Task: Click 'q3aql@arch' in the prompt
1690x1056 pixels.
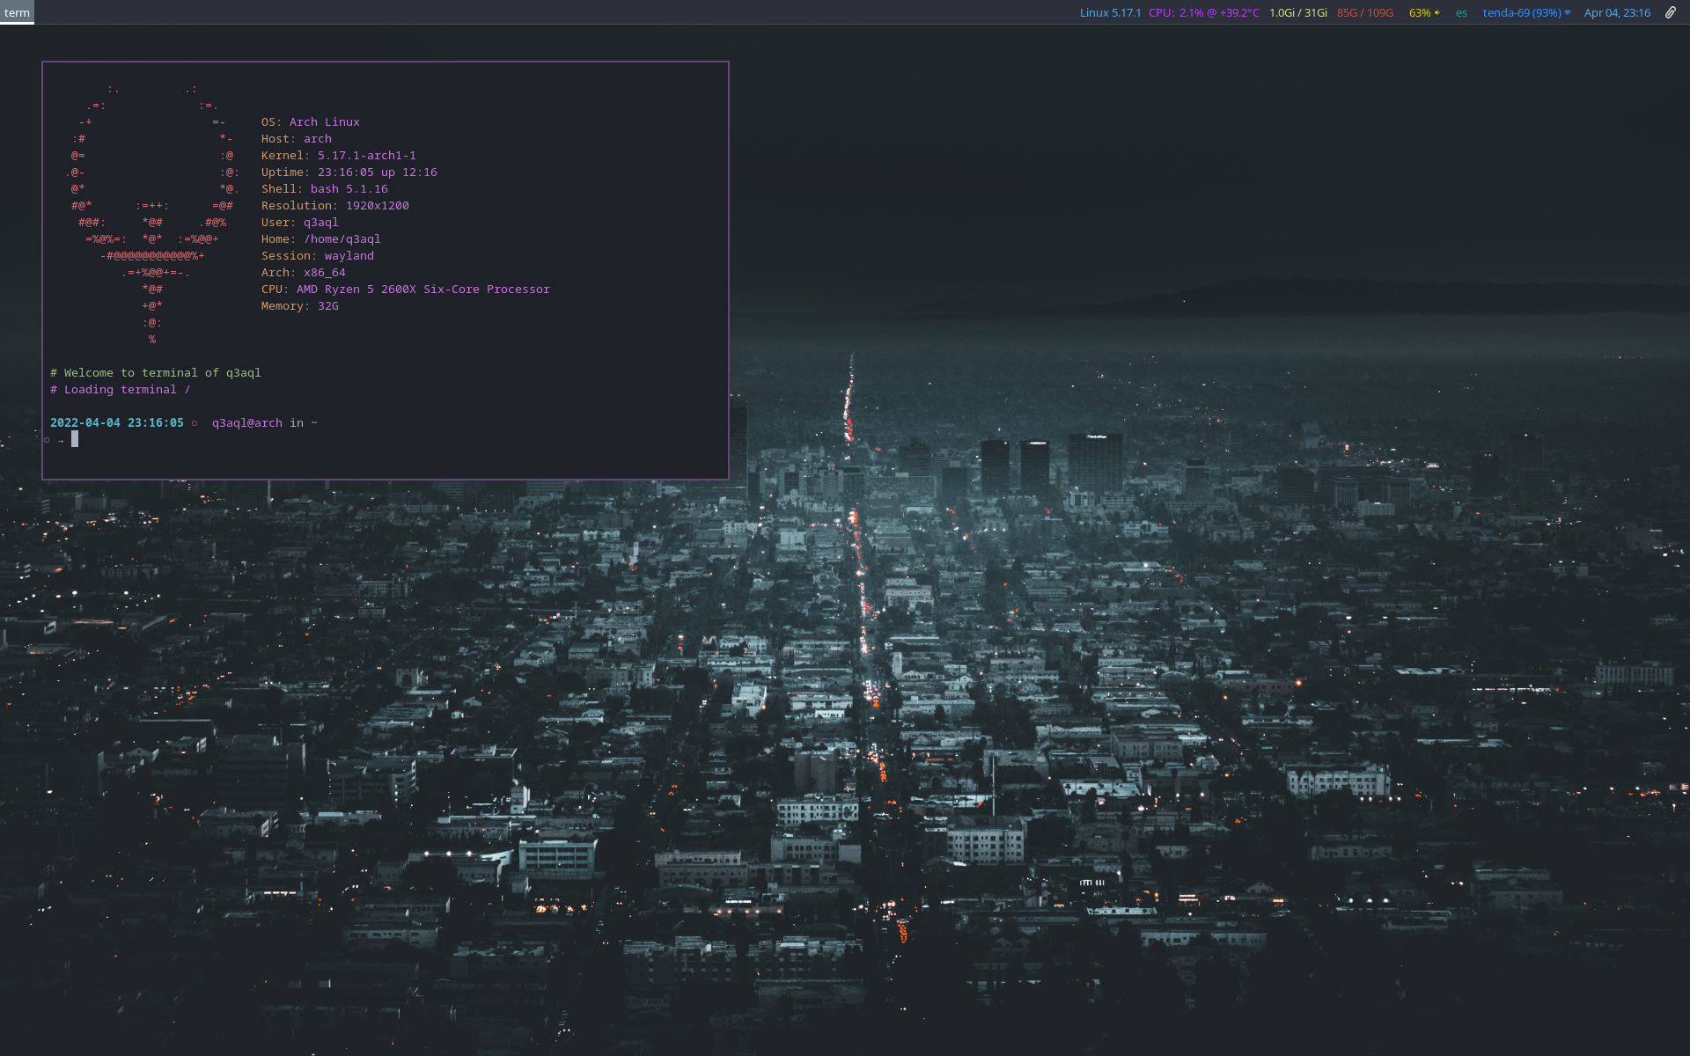Action: [246, 422]
